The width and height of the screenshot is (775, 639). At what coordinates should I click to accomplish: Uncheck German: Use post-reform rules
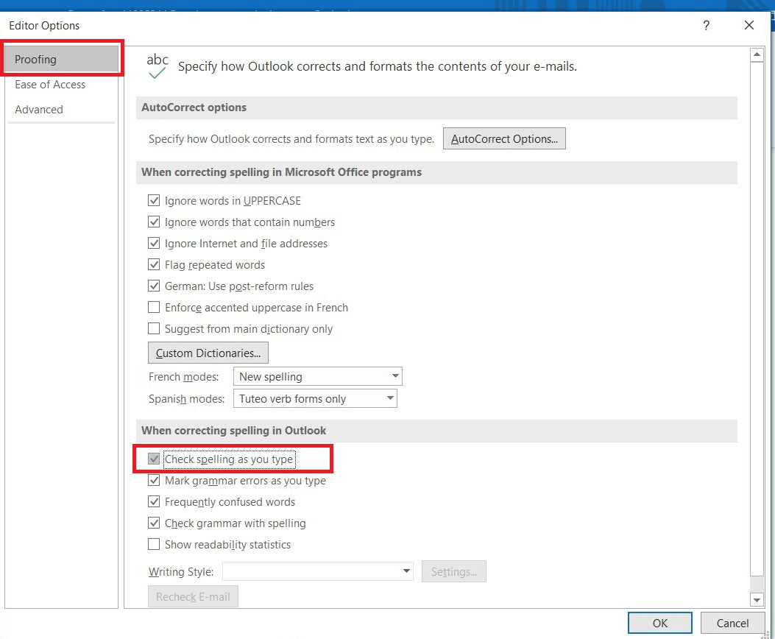point(154,286)
